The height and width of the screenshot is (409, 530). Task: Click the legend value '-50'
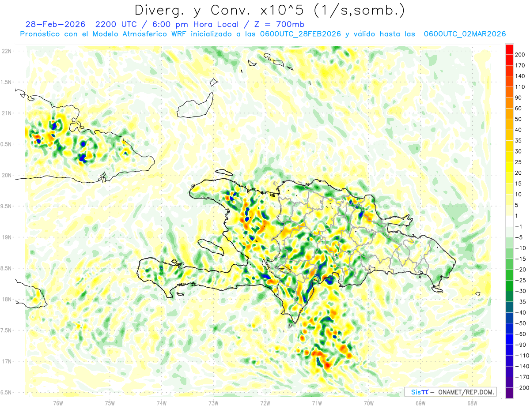520,323
